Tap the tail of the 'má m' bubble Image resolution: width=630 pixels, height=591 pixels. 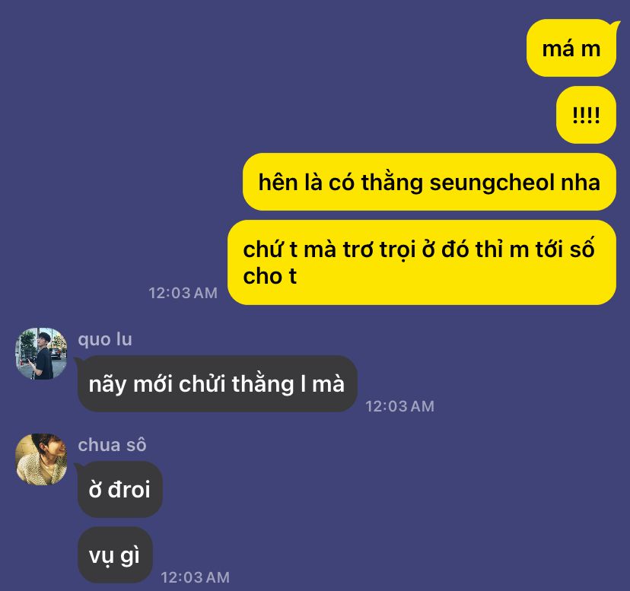point(616,24)
